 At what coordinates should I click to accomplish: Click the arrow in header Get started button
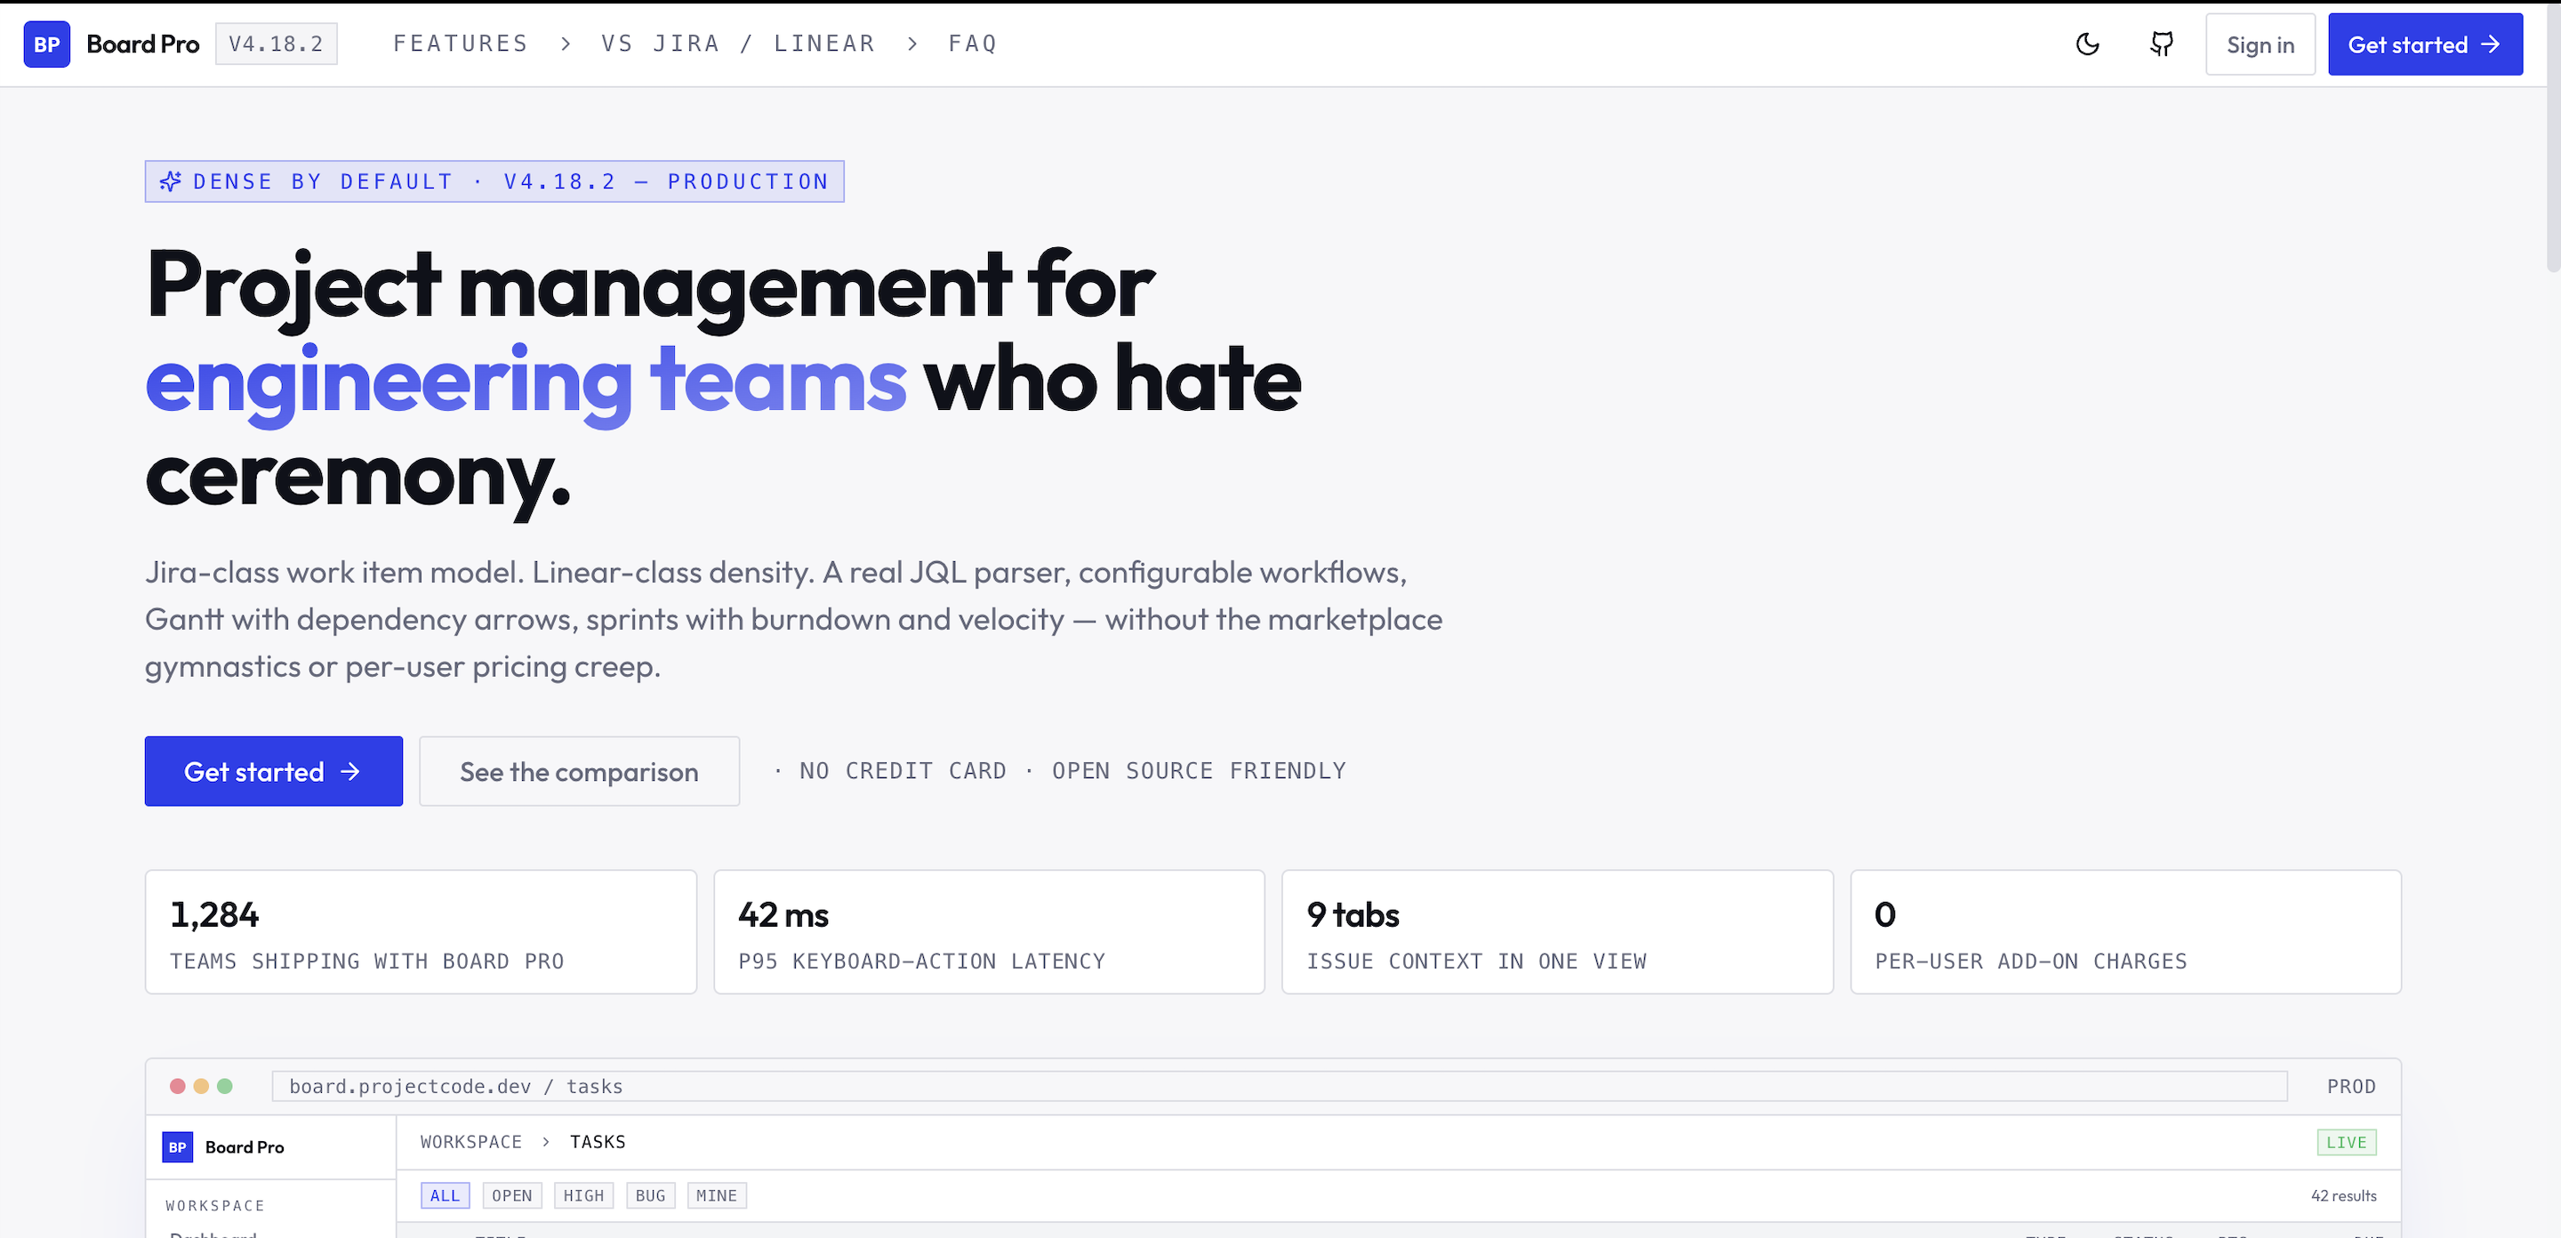click(2491, 44)
